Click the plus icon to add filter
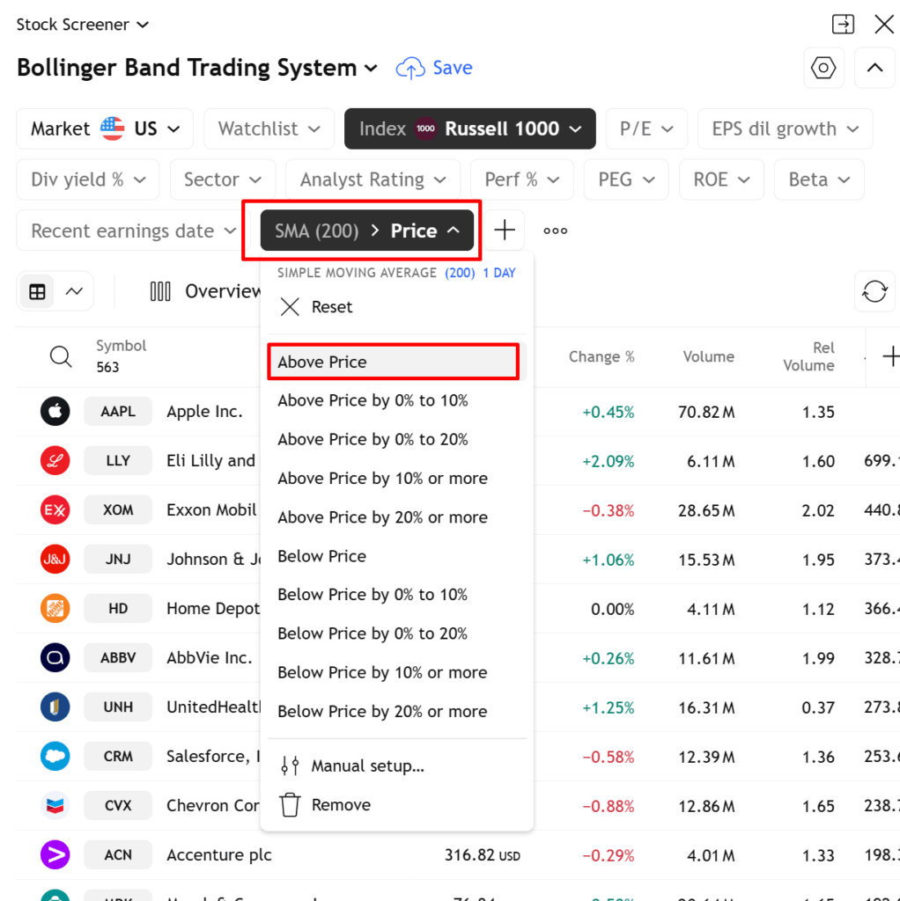Viewport: 900px width, 901px height. pyautogui.click(x=504, y=231)
